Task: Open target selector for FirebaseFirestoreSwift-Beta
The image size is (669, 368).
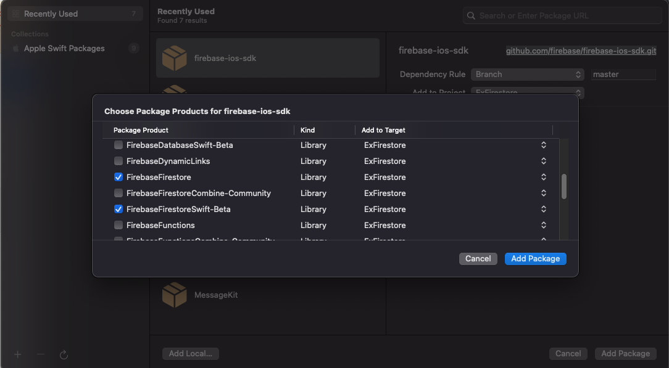Action: coord(543,209)
